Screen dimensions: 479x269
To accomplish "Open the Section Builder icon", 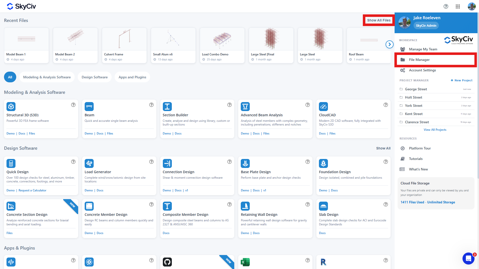I will tap(167, 107).
